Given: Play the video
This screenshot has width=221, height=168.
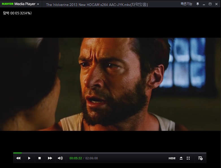Looking at the screenshot, I should (29, 158).
